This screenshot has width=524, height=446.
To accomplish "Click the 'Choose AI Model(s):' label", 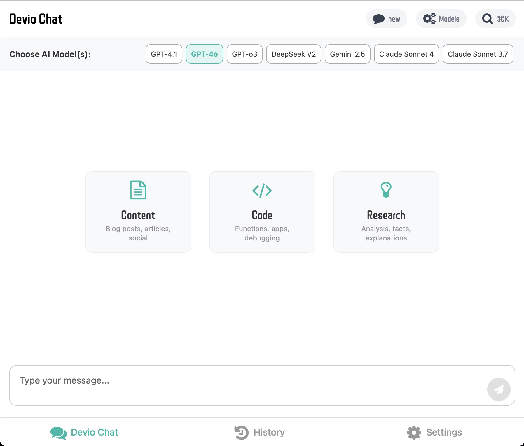I will tap(50, 54).
